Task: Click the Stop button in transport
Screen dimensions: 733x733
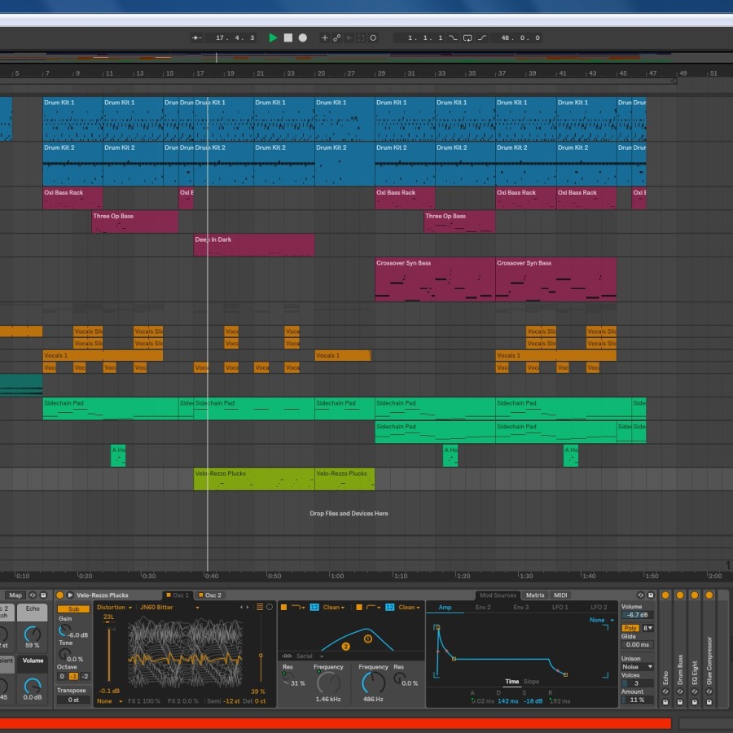Action: [x=287, y=37]
